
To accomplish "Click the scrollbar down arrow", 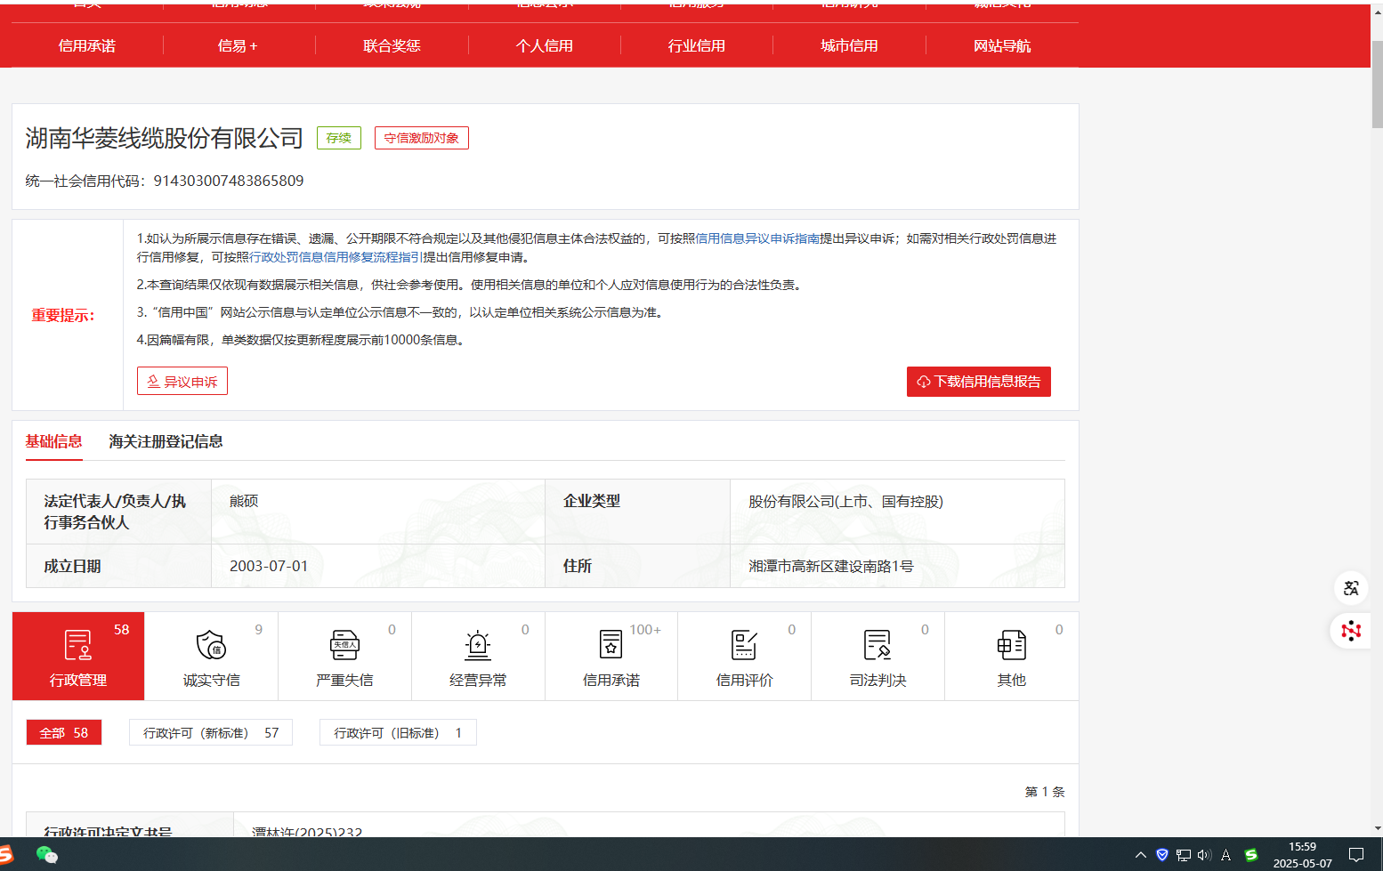I will point(1377,828).
